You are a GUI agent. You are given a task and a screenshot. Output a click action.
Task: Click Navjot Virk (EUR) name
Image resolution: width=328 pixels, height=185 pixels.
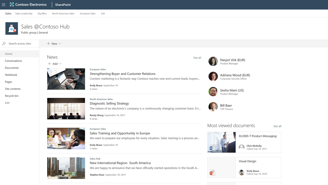click(232, 60)
